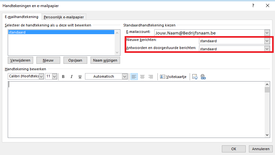Image resolution: width=275 pixels, height=155 pixels.
Task: Close the Handtekeningen en e-mailpapier dialog
Action: pos(268,5)
